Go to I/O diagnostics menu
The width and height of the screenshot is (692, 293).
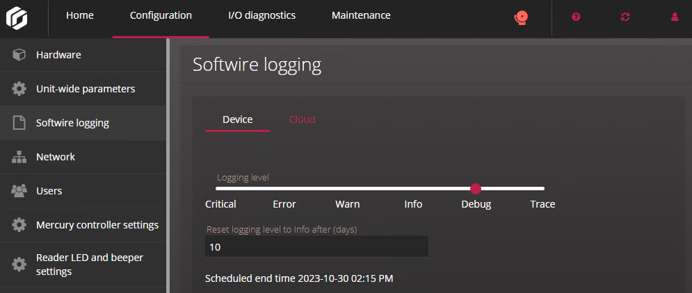(261, 16)
